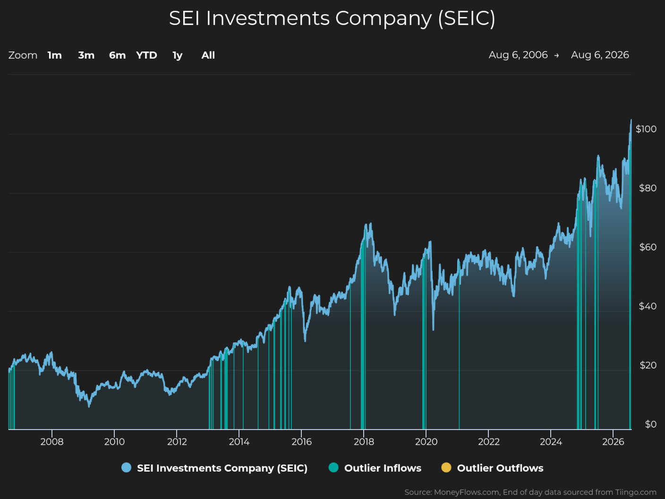Image resolution: width=665 pixels, height=499 pixels.
Task: Click the $100 y-axis label
Action: click(646, 129)
